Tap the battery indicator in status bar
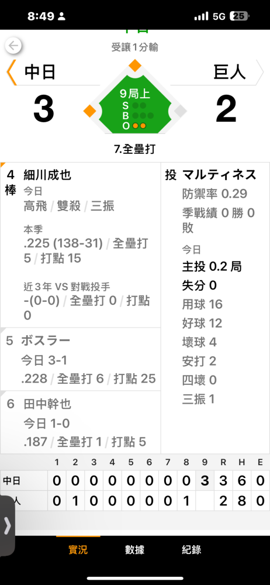Viewport: 270px width, 585px height. [x=240, y=16]
